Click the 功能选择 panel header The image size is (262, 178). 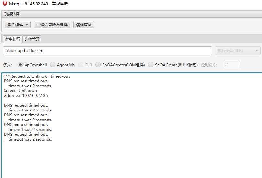click(12, 14)
